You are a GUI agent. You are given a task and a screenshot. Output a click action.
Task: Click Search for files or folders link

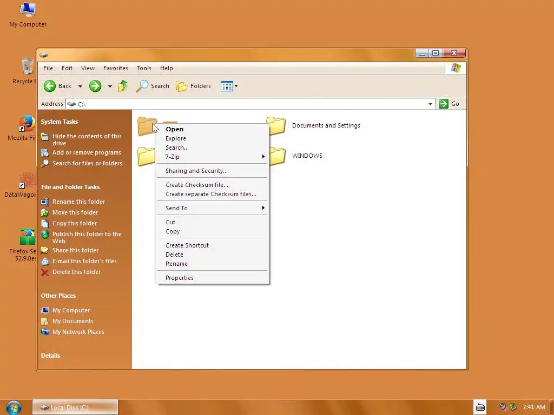(x=87, y=163)
